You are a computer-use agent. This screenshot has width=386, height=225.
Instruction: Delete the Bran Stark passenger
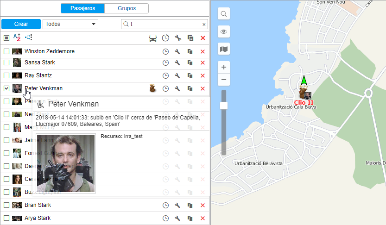click(202, 206)
